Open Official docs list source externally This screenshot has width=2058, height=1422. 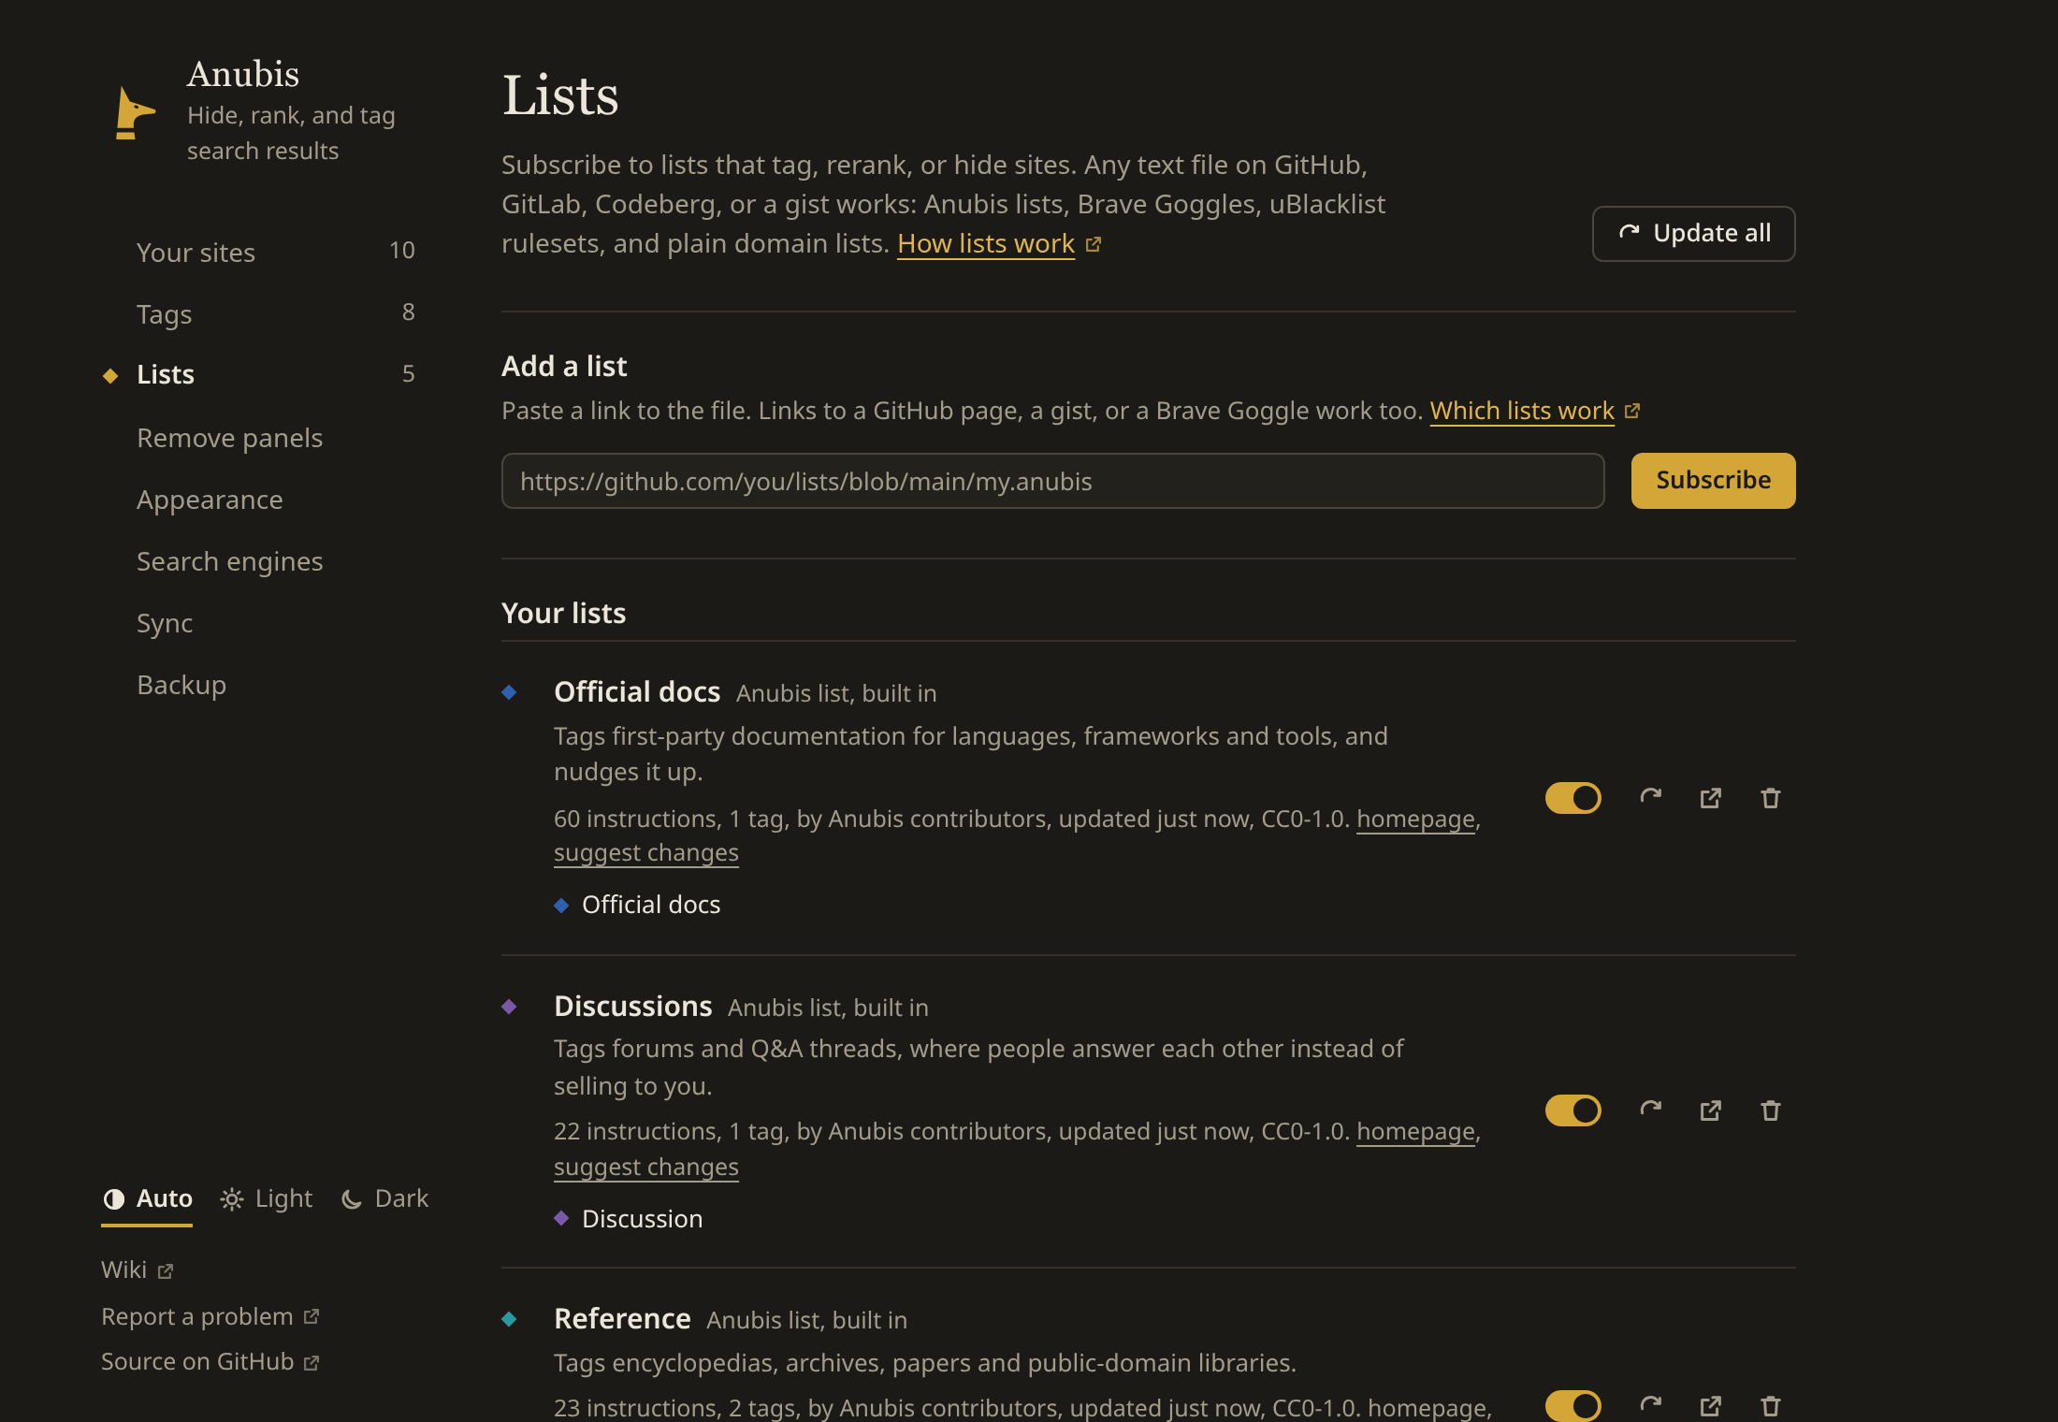(x=1711, y=798)
